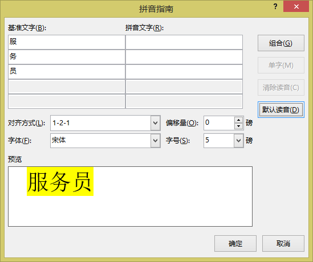This screenshot has width=313, height=262.
Task: Click the 对齐方式(L) label
Action: (x=27, y=123)
